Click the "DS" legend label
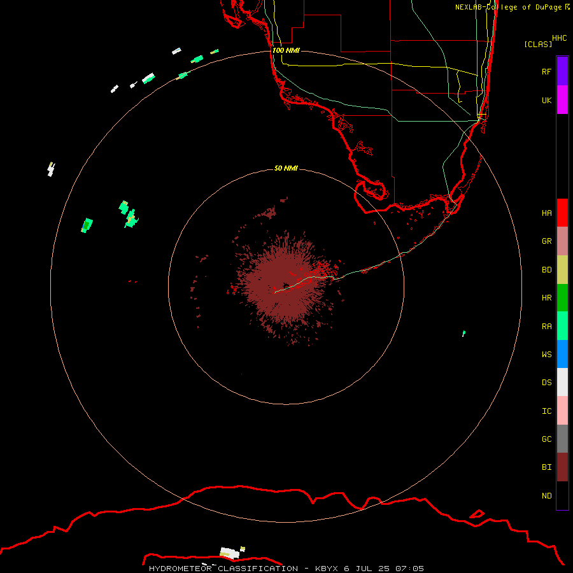This screenshot has height=573, width=573. coord(546,382)
